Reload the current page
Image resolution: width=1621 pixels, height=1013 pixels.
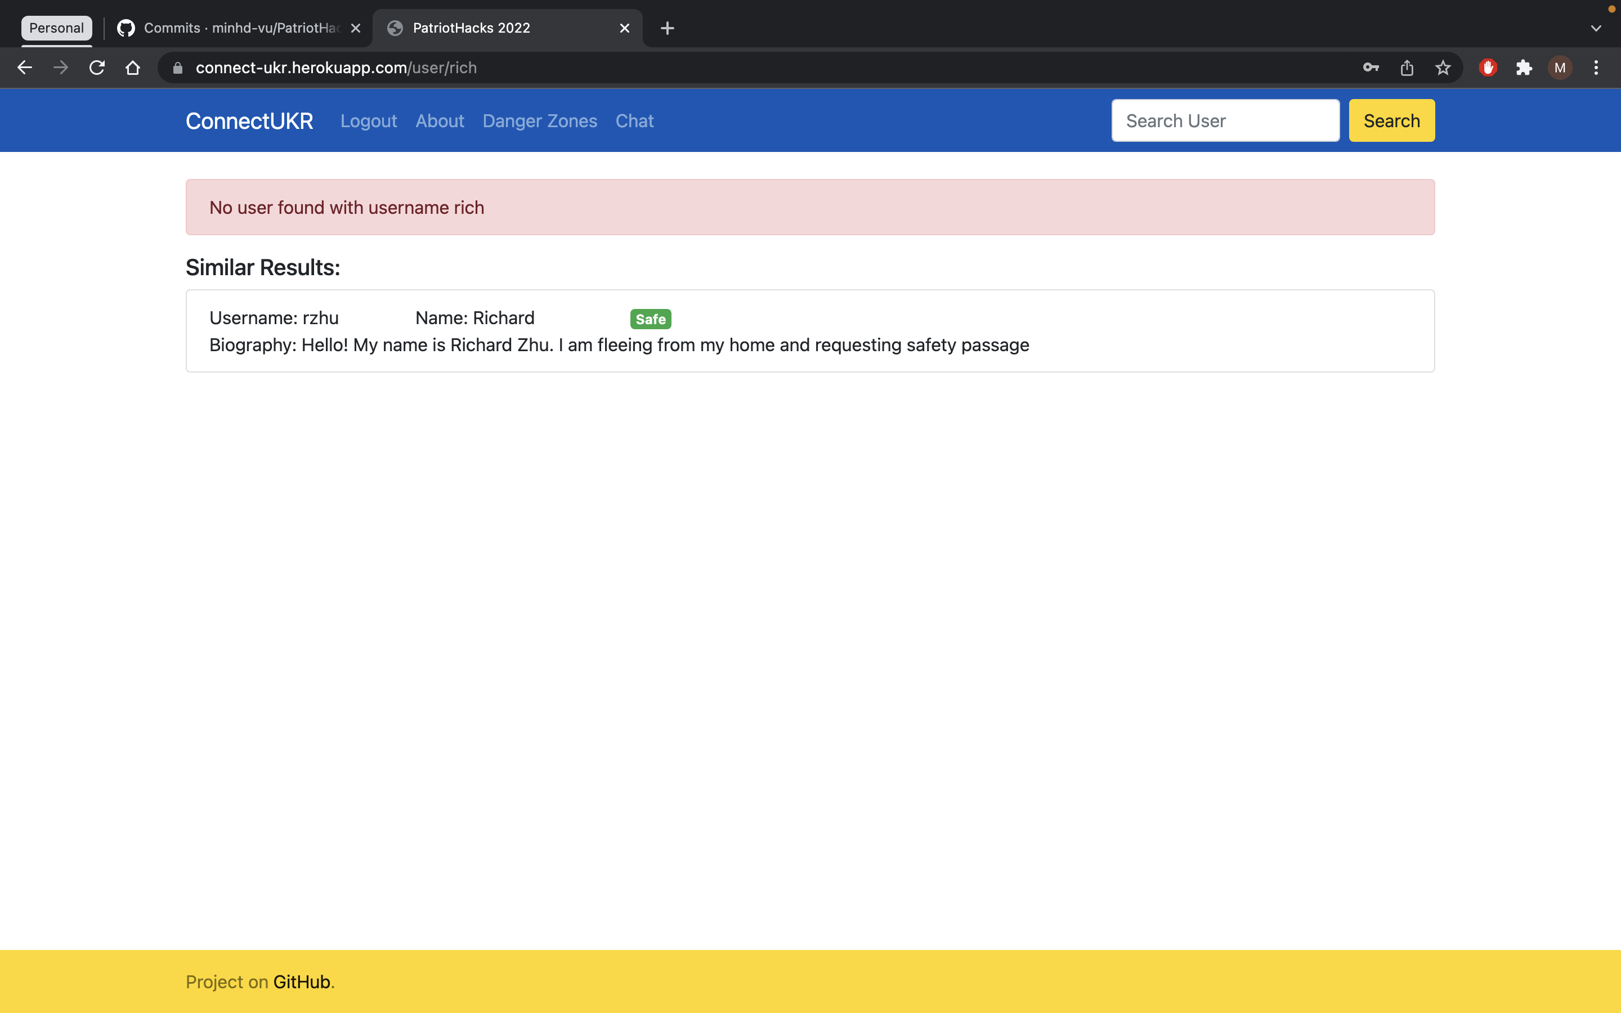[x=97, y=68]
